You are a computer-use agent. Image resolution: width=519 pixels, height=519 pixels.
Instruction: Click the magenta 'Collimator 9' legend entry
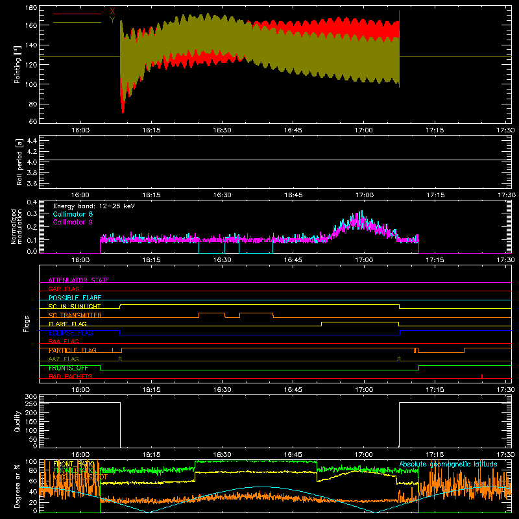[x=73, y=222]
